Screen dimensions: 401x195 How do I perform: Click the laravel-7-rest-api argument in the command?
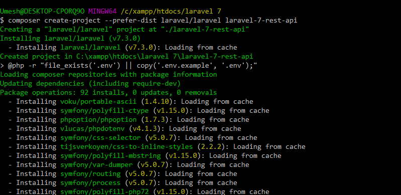pos(261,21)
